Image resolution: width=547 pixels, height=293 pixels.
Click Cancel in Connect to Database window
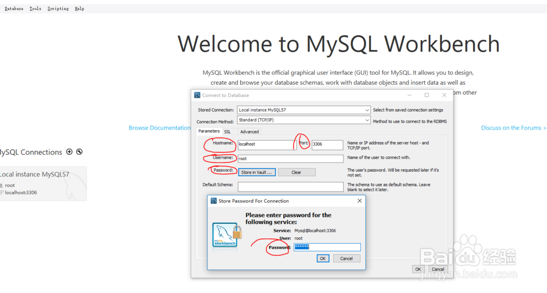(438, 269)
